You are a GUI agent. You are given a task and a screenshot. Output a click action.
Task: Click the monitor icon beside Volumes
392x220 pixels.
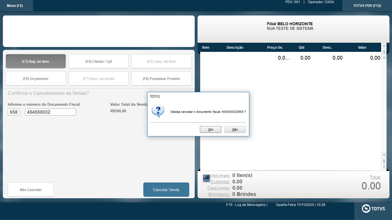coord(206,178)
